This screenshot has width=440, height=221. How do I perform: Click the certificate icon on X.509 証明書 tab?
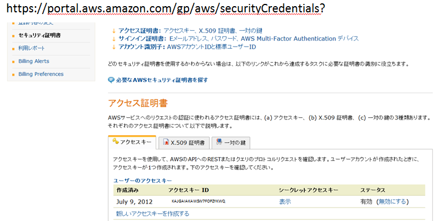pos(166,142)
